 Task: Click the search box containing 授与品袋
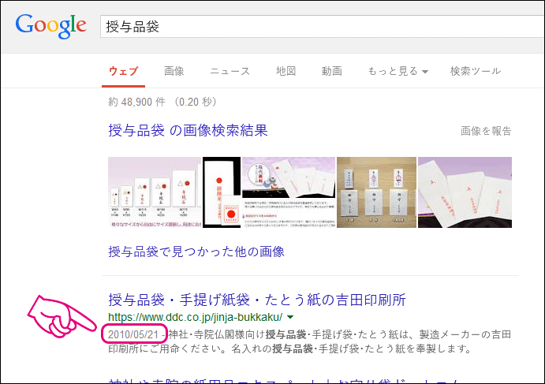click(x=323, y=26)
